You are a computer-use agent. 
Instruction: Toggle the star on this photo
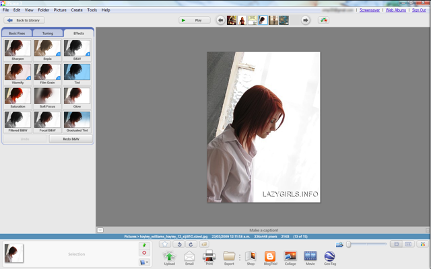pos(165,244)
